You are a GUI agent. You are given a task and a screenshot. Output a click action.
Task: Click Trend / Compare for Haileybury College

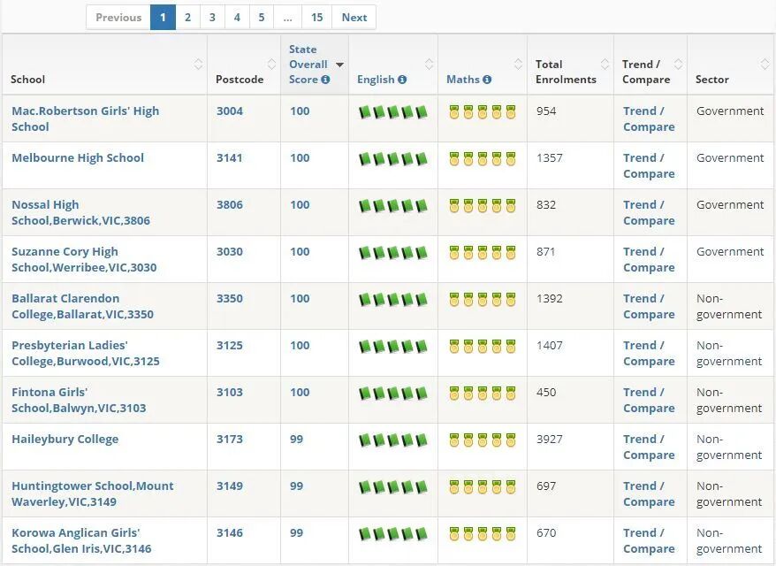coord(649,447)
